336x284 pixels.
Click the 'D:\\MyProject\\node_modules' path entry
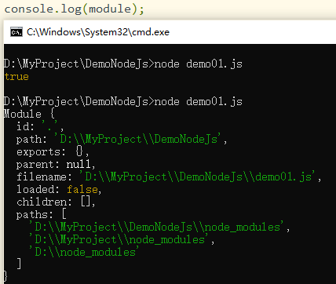[x=122, y=239]
